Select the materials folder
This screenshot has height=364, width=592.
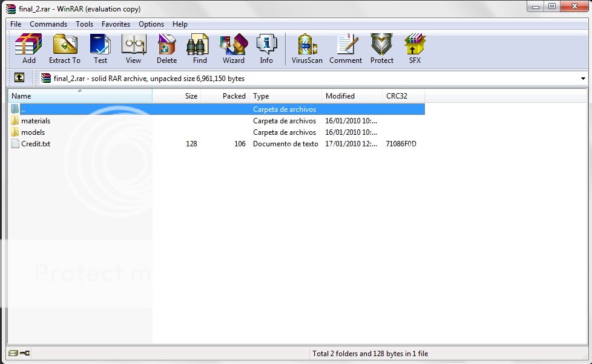[x=35, y=121]
